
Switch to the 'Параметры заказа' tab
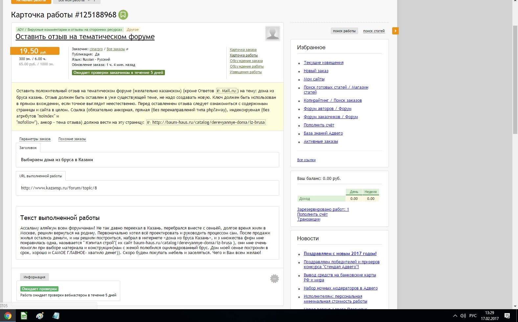[35, 139]
